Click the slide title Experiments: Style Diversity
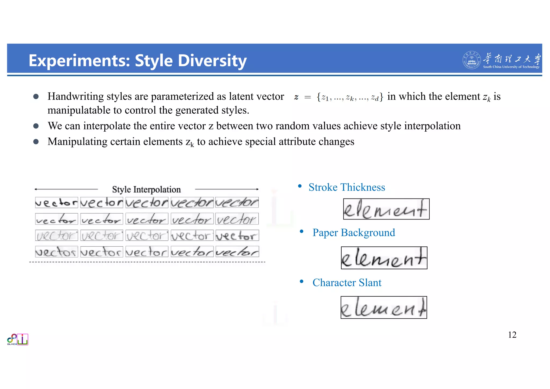Screen dimensions: 550x389 pyautogui.click(x=137, y=60)
